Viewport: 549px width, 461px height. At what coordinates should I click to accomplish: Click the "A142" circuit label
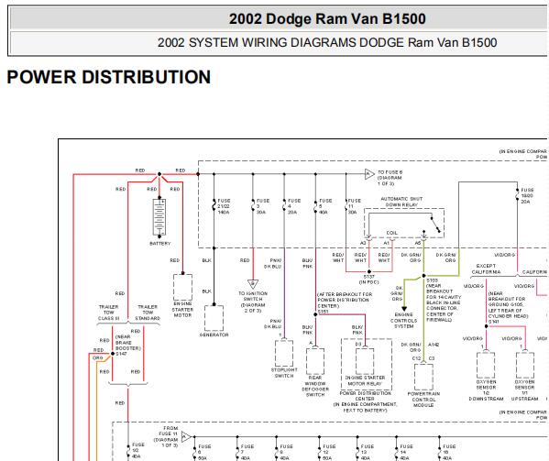(434, 345)
